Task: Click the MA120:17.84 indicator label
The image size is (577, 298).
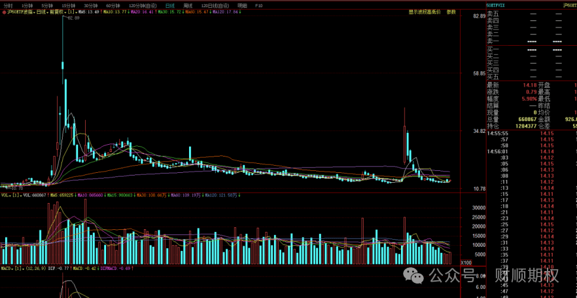Action: (x=225, y=12)
